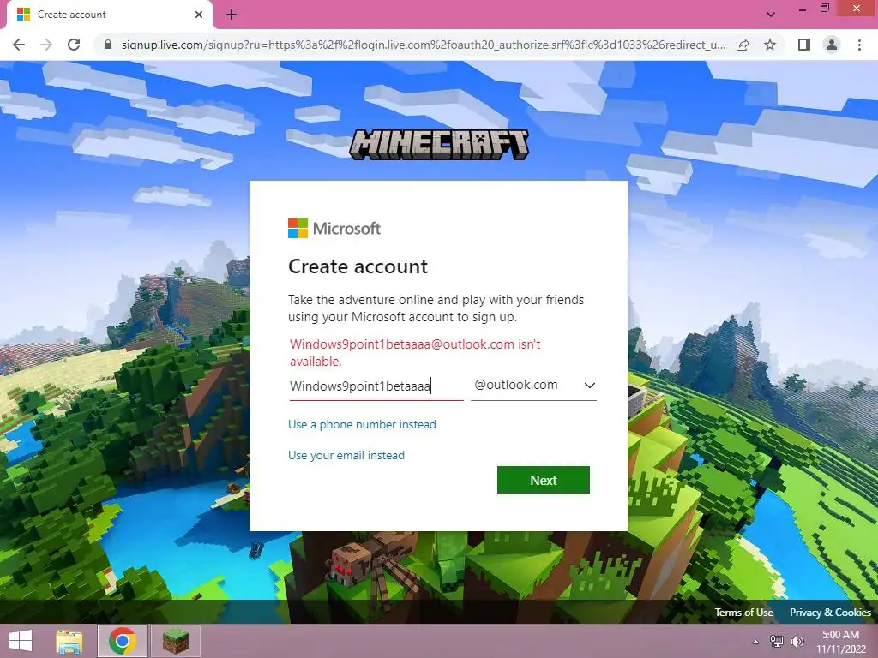
Task: Click the taskbar clock and date
Action: pyautogui.click(x=840, y=642)
